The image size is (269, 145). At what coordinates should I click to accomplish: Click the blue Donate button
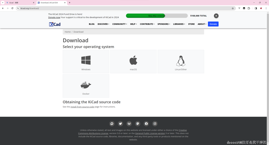pyautogui.click(x=213, y=24)
